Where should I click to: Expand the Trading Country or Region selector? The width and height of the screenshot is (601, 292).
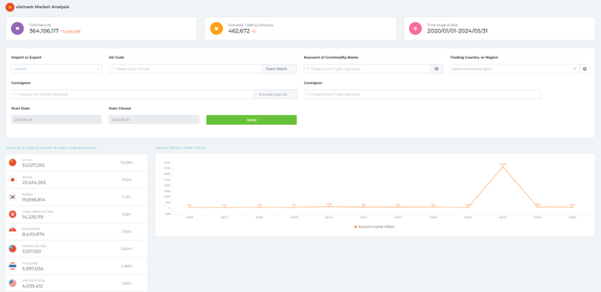click(514, 69)
